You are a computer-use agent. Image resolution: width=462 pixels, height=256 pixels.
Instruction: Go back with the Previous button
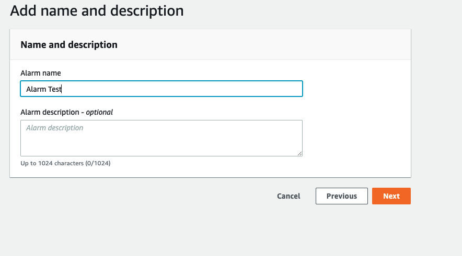point(341,196)
